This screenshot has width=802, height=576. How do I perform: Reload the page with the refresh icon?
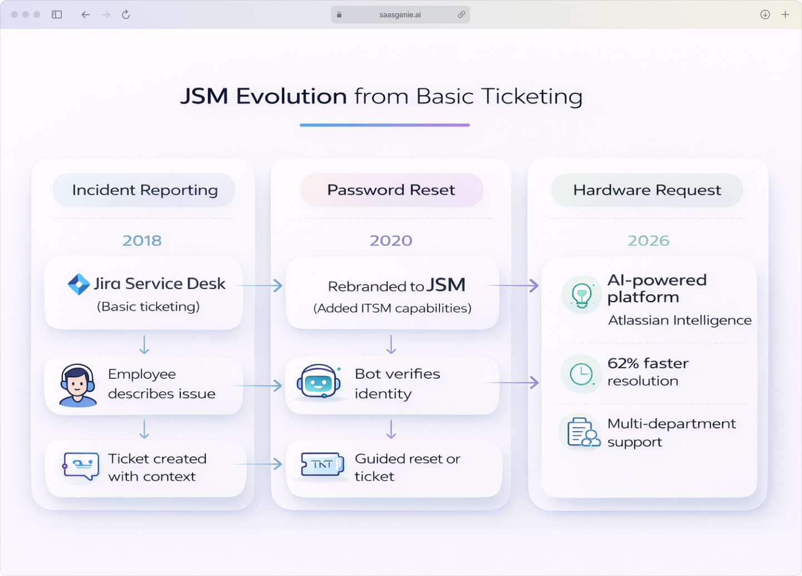tap(126, 14)
